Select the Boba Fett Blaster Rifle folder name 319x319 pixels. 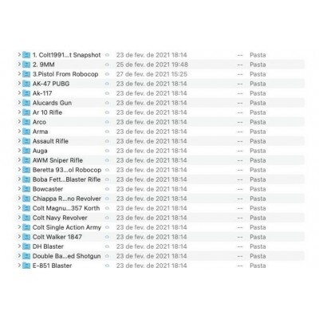(66, 179)
